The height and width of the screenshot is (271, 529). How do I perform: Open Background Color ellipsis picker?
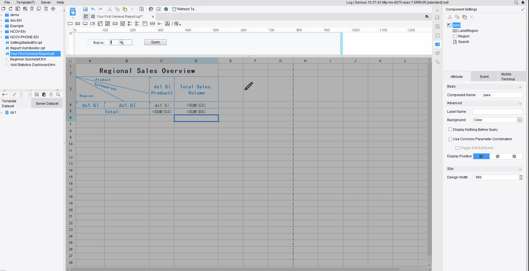(520, 120)
